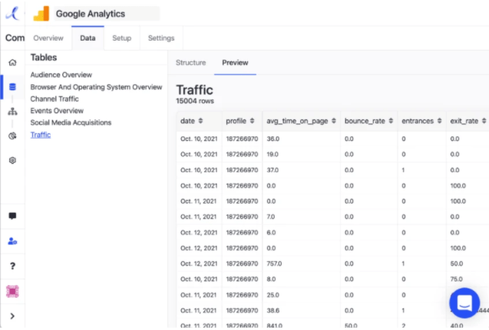The width and height of the screenshot is (489, 330).
Task: Switch to the Setup tab
Action: pos(121,38)
